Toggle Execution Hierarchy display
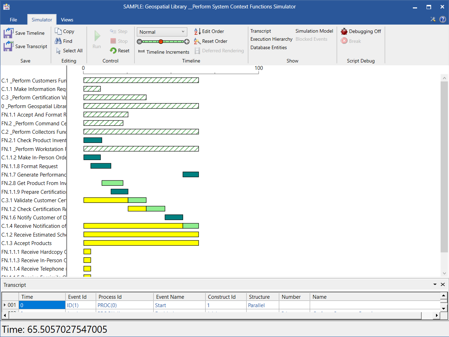Screen dimensions: 449x337 [271, 39]
